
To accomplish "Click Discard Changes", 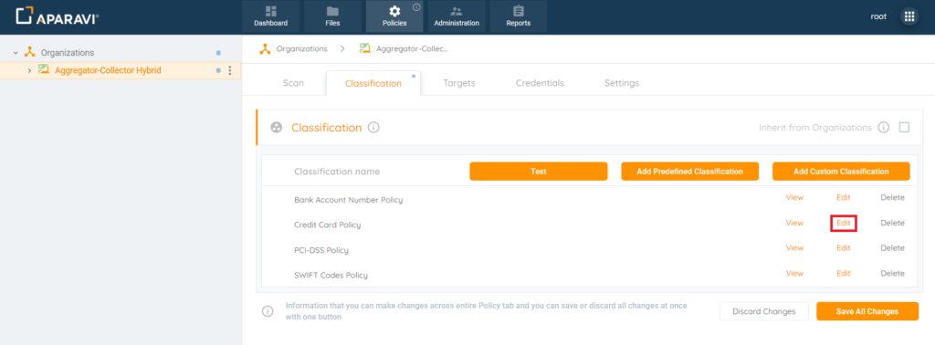I will 764,311.
